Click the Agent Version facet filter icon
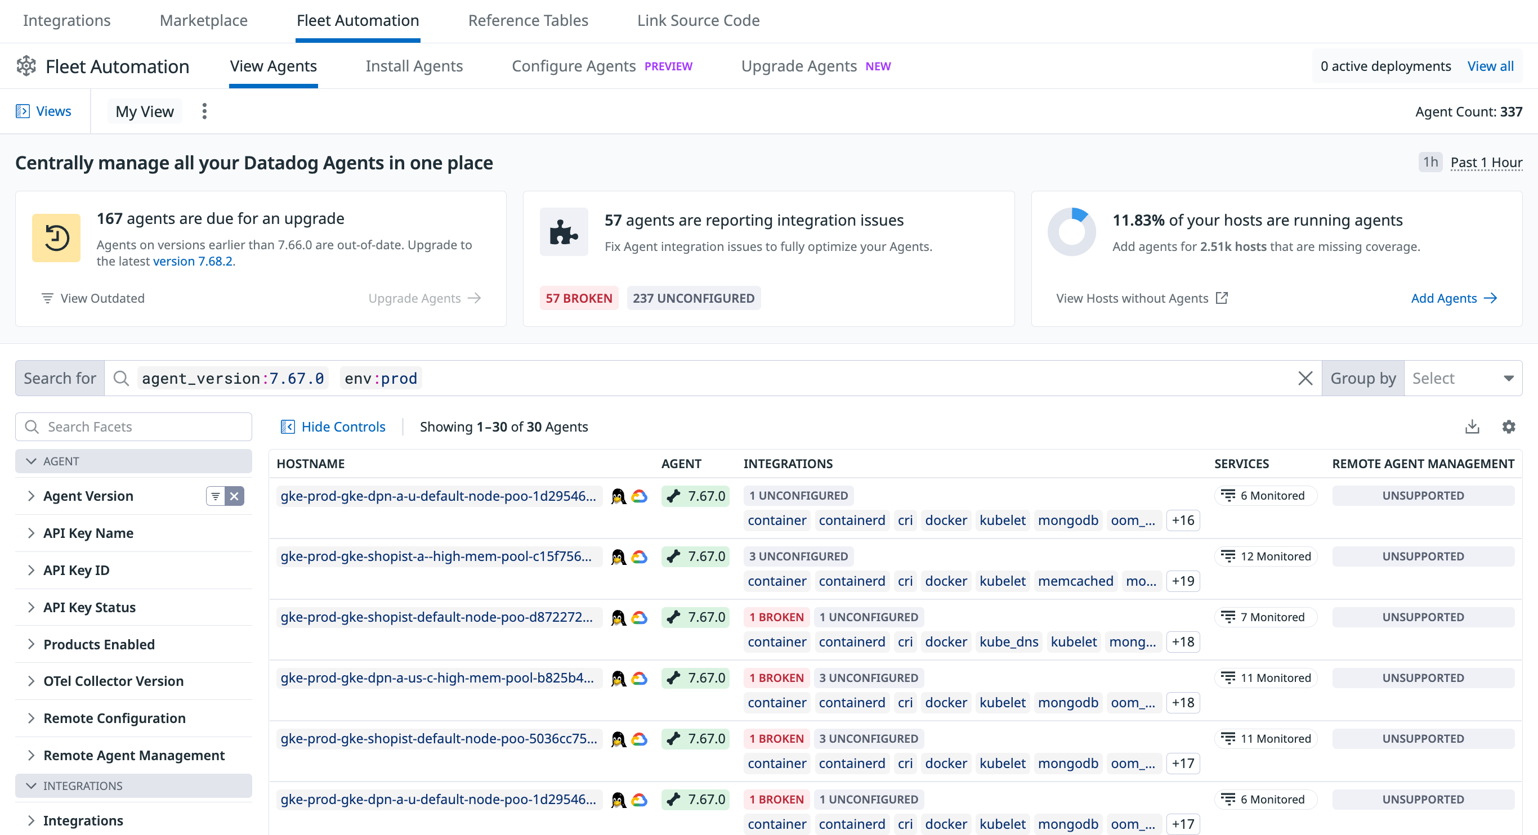Image resolution: width=1538 pixels, height=835 pixels. 216,496
